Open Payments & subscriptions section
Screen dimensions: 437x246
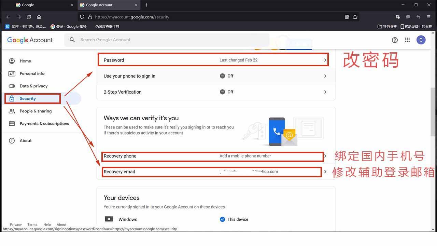[44, 124]
